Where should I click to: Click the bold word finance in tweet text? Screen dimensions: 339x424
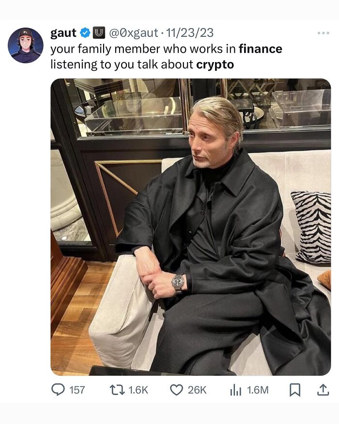(261, 49)
